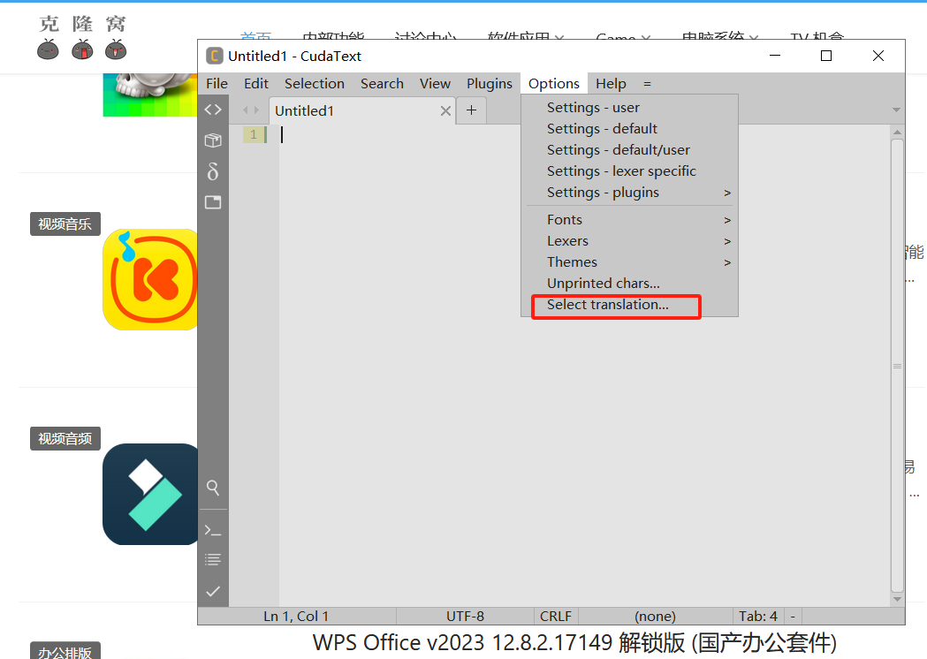Click the dash status bar cell
This screenshot has height=659, width=927.
point(793,617)
